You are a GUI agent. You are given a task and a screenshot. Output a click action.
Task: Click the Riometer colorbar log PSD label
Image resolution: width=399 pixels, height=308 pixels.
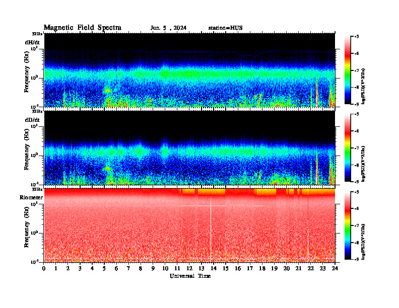364,242
